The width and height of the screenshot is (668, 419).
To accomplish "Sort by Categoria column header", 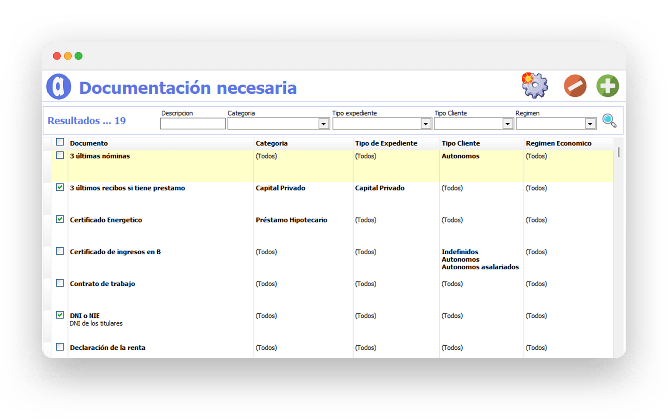I will tap(272, 143).
